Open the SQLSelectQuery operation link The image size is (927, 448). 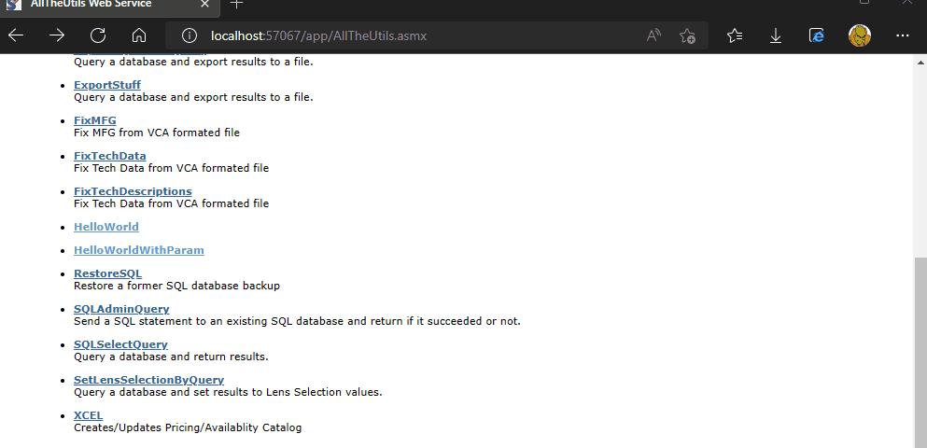tap(120, 344)
